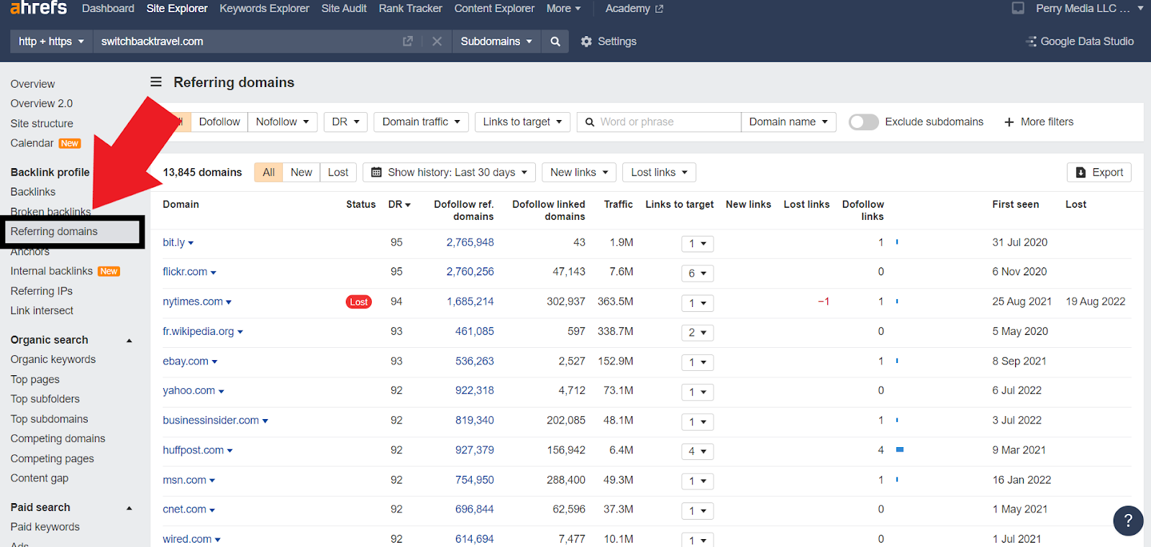Image resolution: width=1151 pixels, height=547 pixels.
Task: Open the DR filter dropdown
Action: [x=346, y=122]
